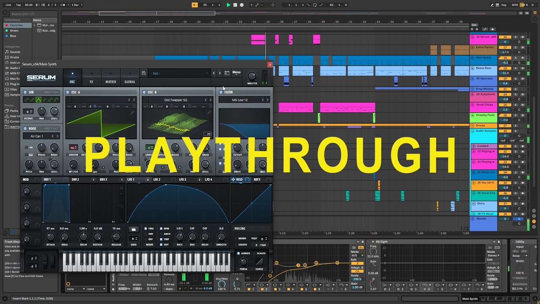
Task: Click the Tap tempo button
Action: point(18,5)
